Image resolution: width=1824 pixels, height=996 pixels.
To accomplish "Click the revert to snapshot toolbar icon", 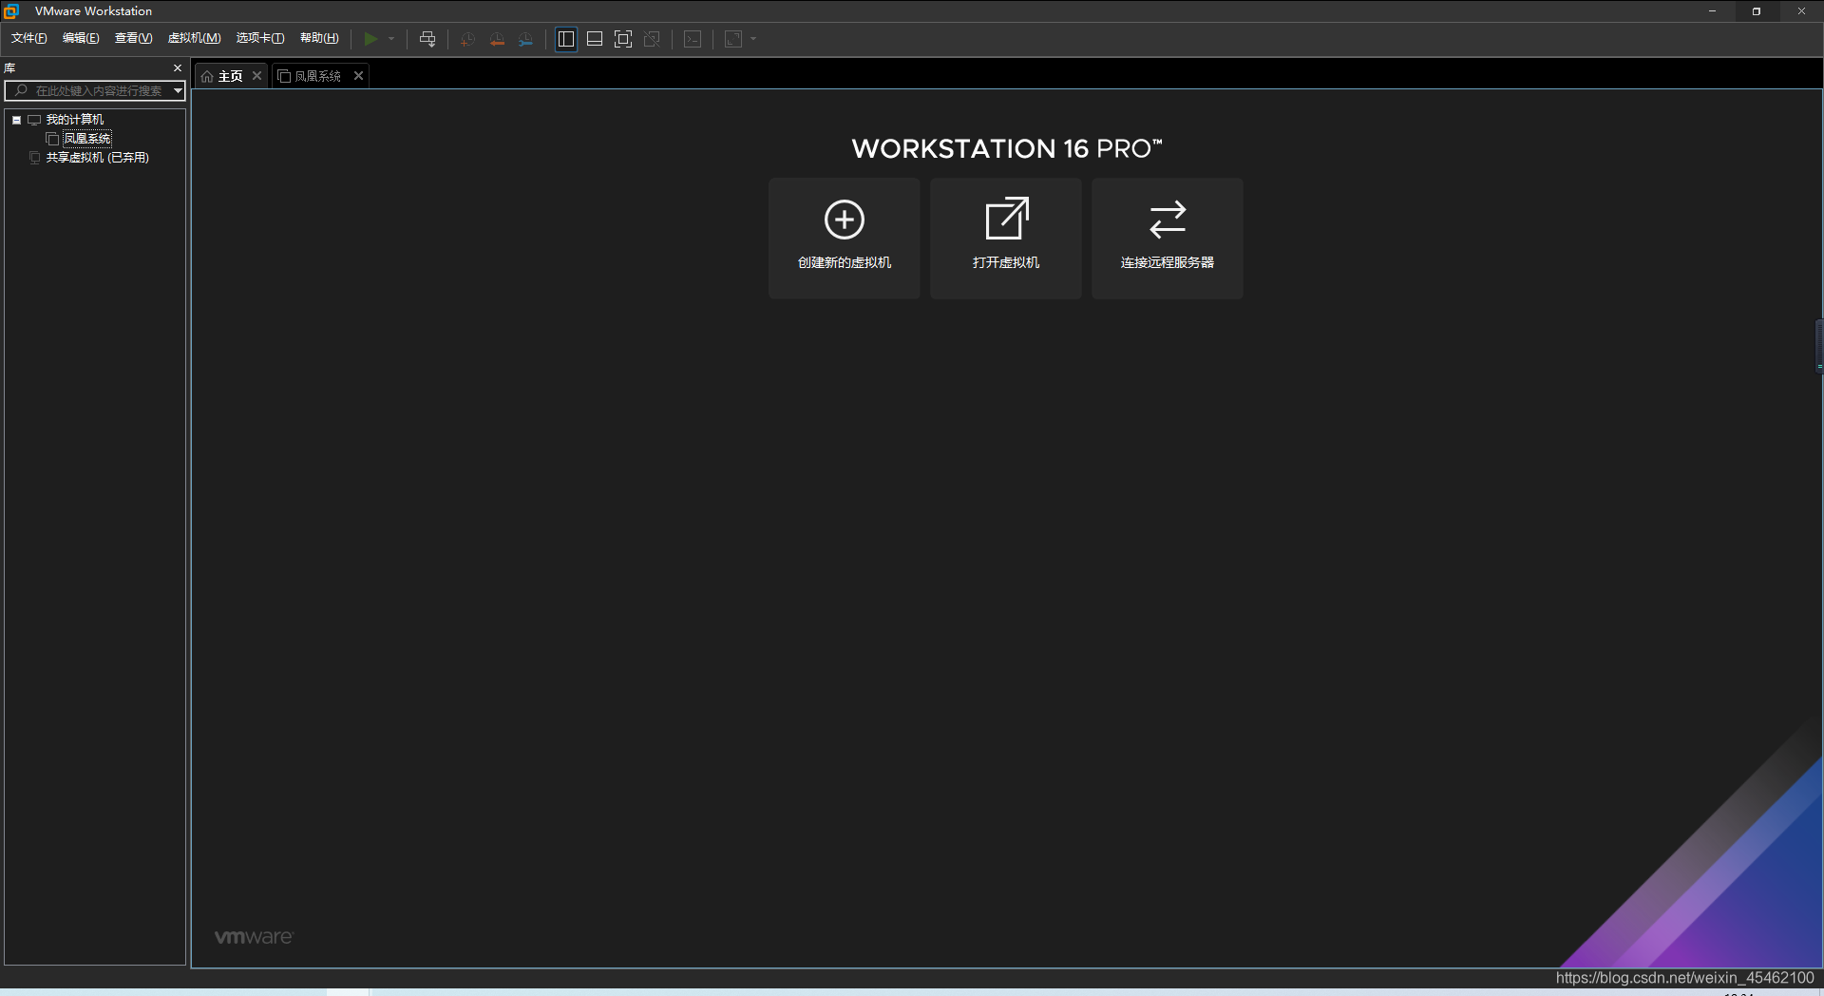I will coord(497,39).
